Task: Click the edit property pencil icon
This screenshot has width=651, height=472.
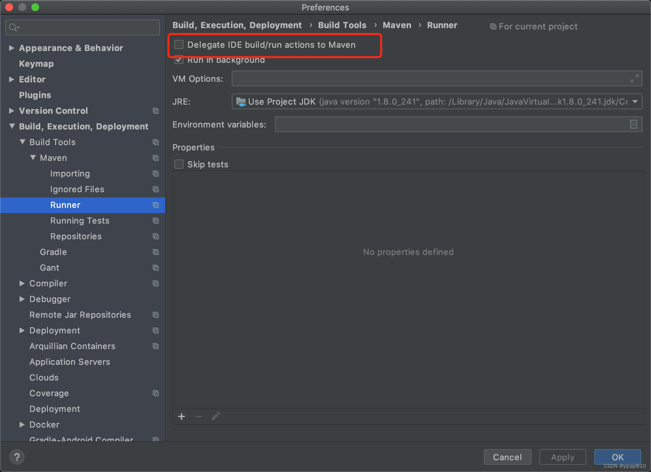Action: click(x=215, y=416)
